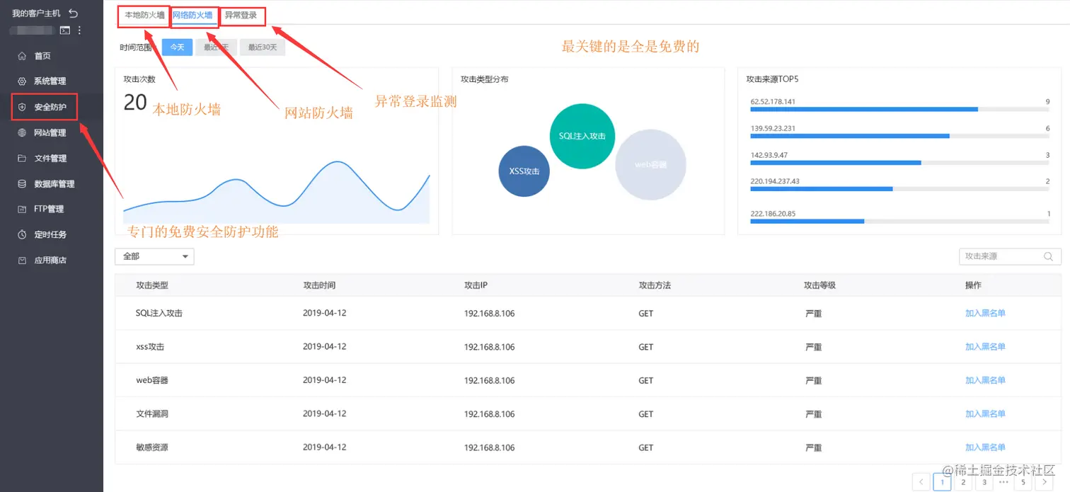
Task: Click the search magnifier in 攻击来源 box
Action: pos(1048,257)
